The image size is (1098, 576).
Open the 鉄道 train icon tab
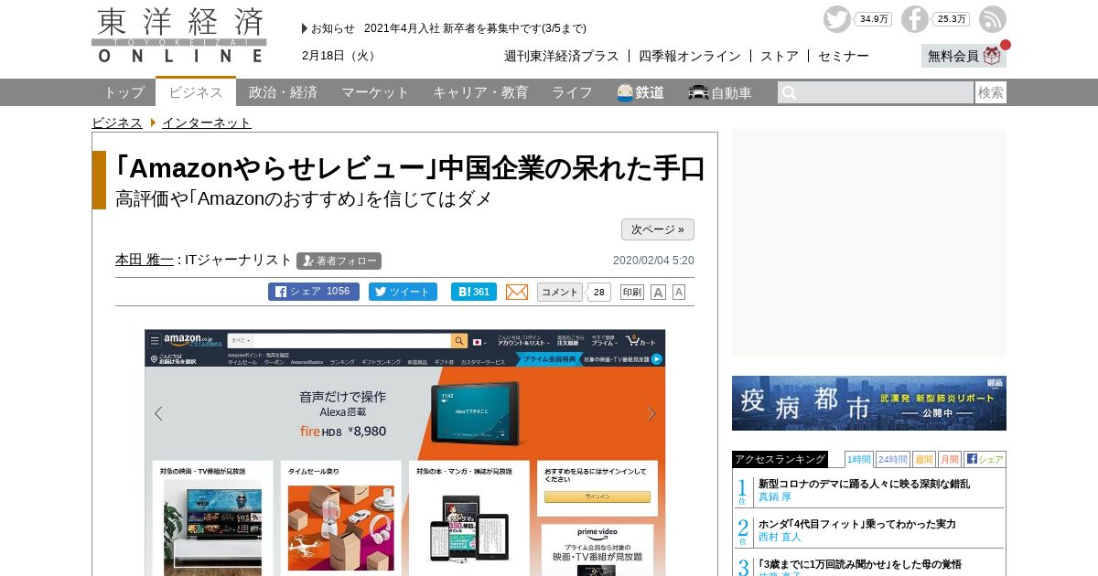coord(640,92)
